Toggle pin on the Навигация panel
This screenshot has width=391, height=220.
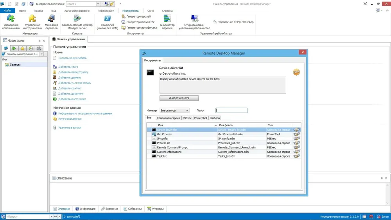[x=39, y=41]
